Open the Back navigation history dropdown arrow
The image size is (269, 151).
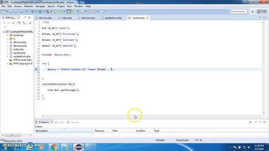tap(98, 11)
